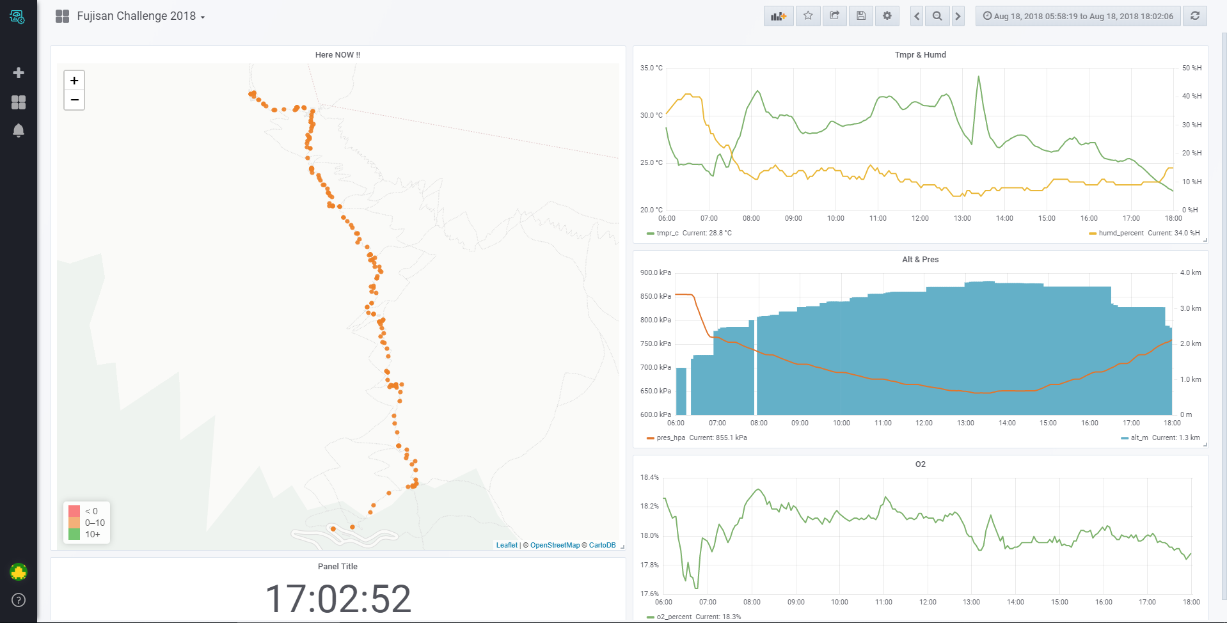Open the Create plus menu in sidebar

(19, 73)
